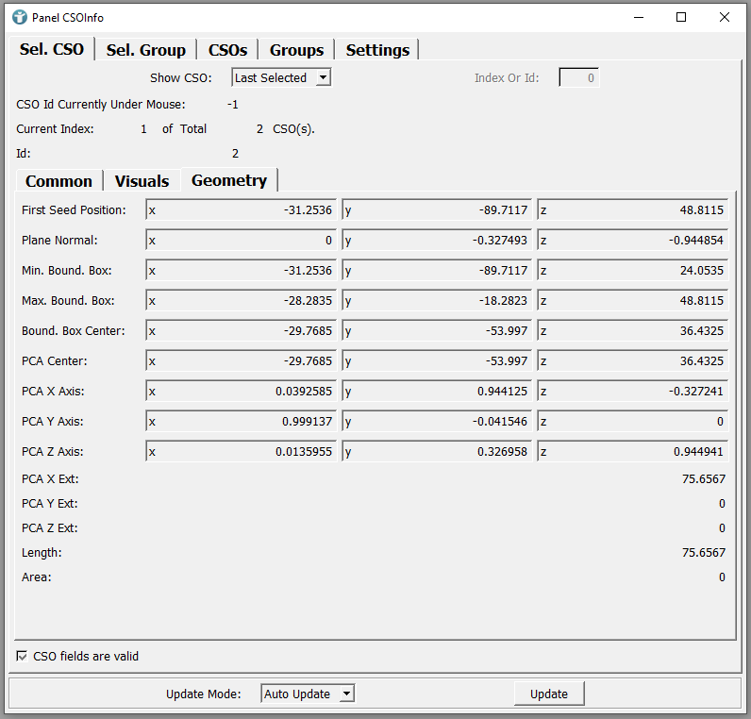
Task: Toggle the CSO fields are valid checkbox
Action: pos(22,656)
